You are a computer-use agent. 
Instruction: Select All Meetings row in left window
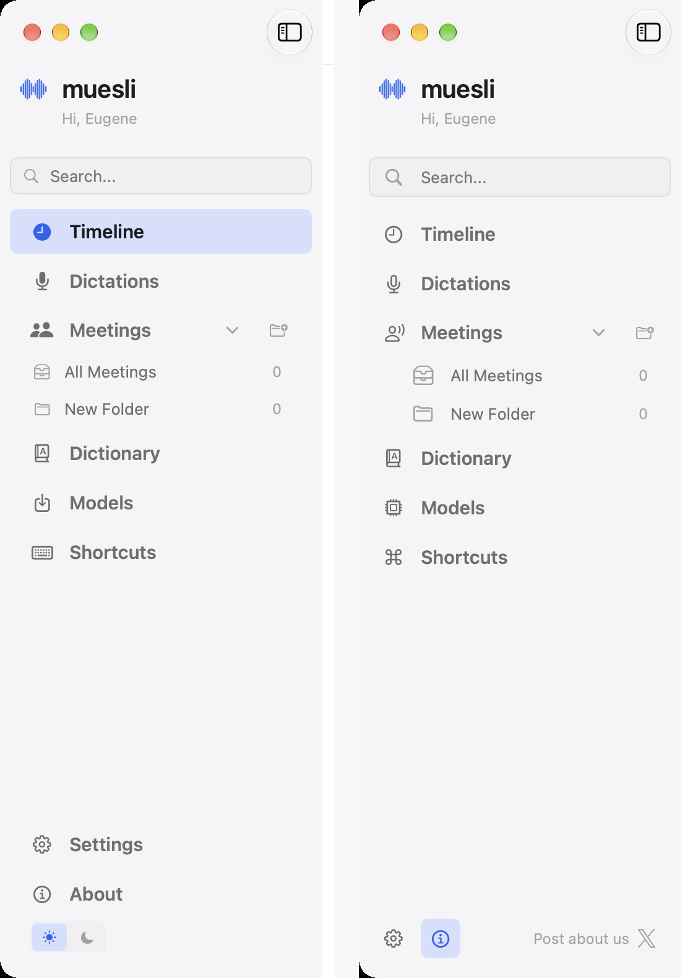coord(161,372)
